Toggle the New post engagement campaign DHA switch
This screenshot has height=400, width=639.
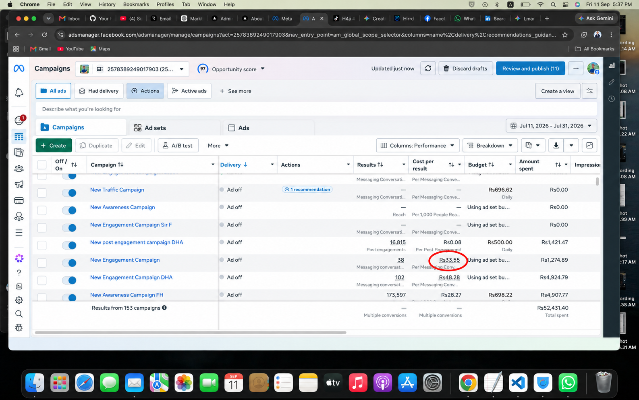coord(69,245)
